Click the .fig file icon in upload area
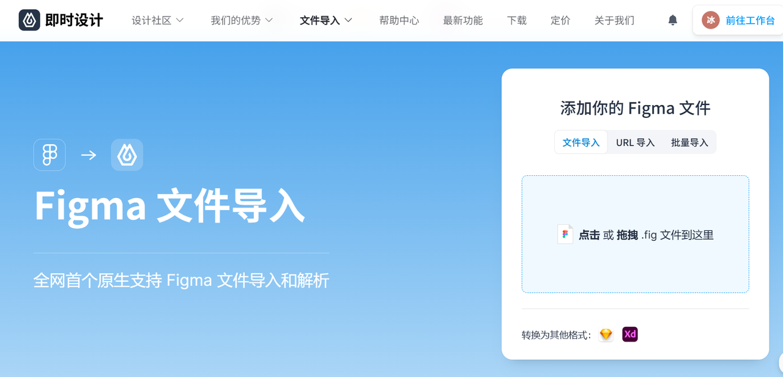This screenshot has height=377, width=783. click(x=565, y=234)
